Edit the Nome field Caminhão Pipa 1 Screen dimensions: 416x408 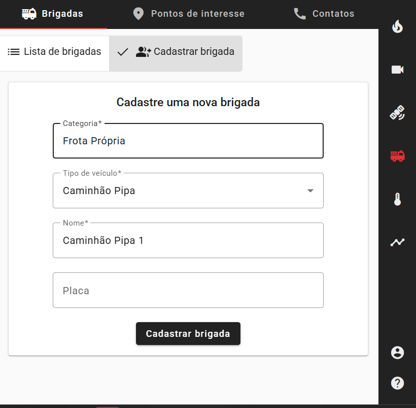coord(188,240)
